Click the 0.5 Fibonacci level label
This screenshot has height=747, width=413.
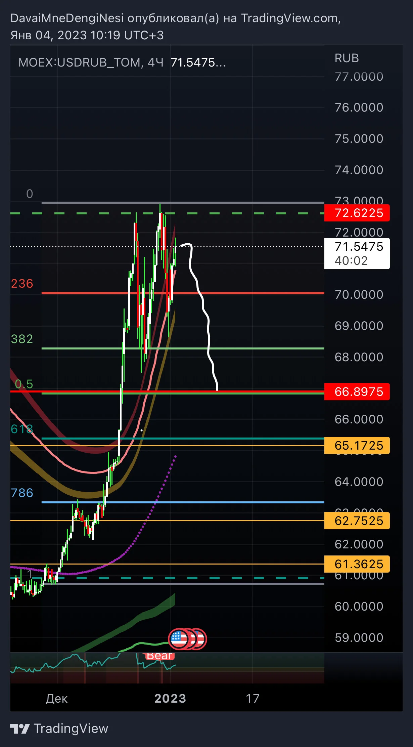(x=24, y=384)
